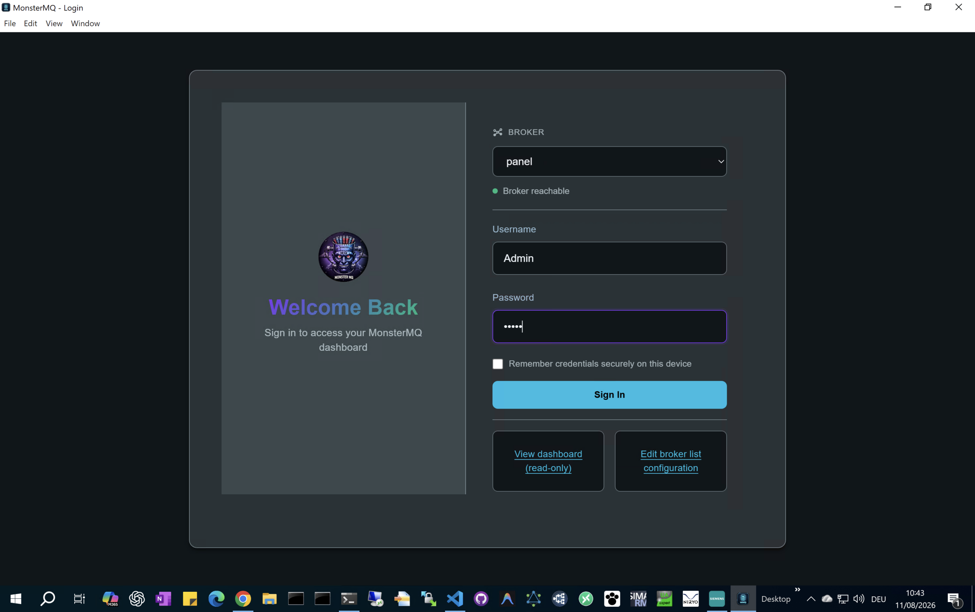Image resolution: width=975 pixels, height=612 pixels.
Task: Launch ChatGPT from the taskbar
Action: point(137,599)
